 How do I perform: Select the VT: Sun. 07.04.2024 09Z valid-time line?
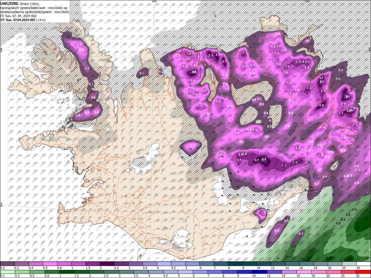point(18,20)
